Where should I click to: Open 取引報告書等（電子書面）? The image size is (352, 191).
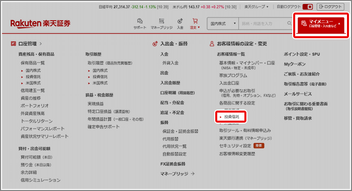(x=305, y=84)
